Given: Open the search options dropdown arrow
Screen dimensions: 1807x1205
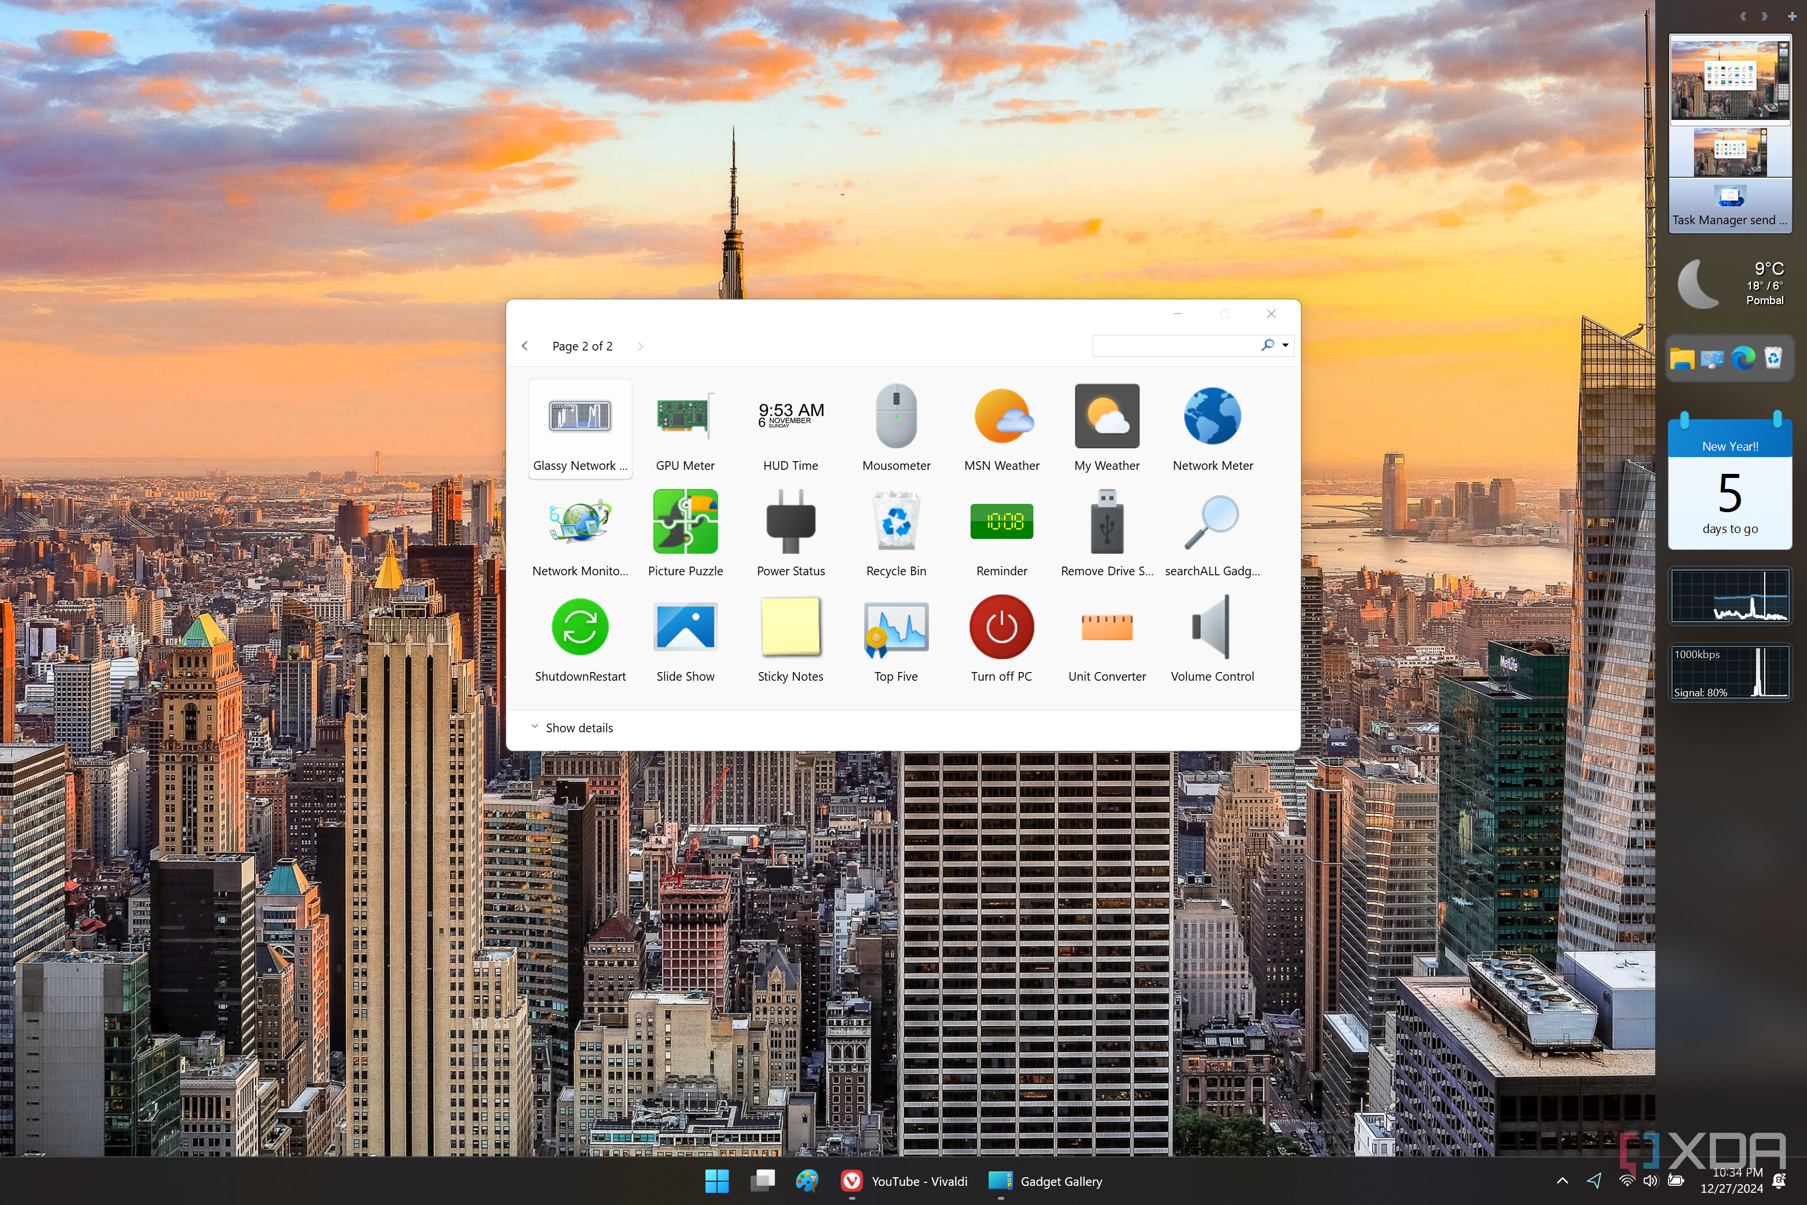Looking at the screenshot, I should tap(1285, 346).
